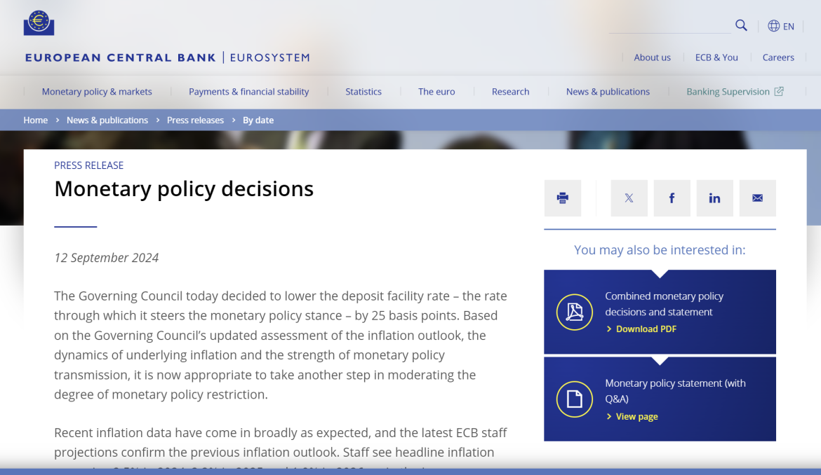Click the Careers link
The image size is (821, 475).
click(778, 57)
